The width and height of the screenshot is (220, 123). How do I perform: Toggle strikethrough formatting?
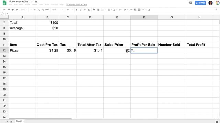pos(85,10)
